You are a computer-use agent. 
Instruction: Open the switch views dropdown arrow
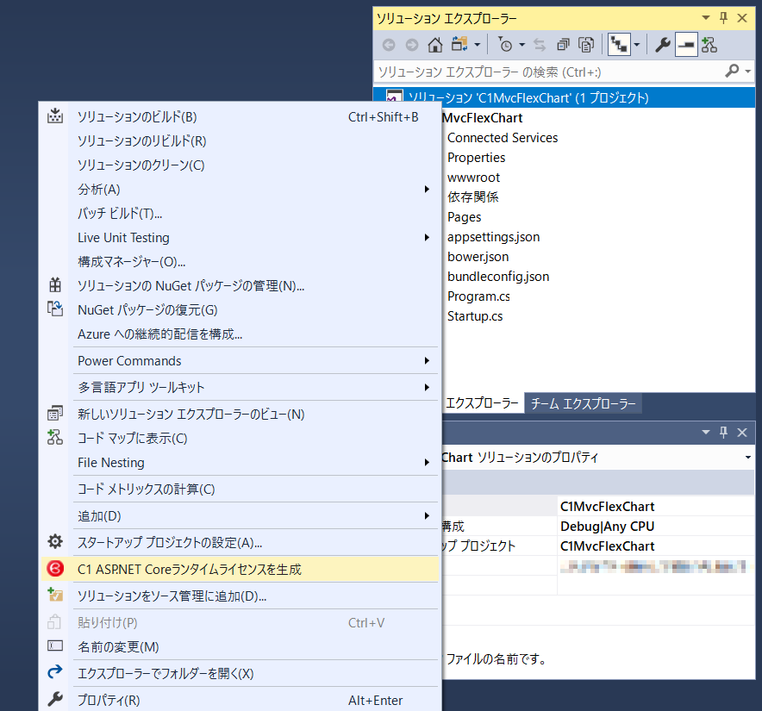478,45
